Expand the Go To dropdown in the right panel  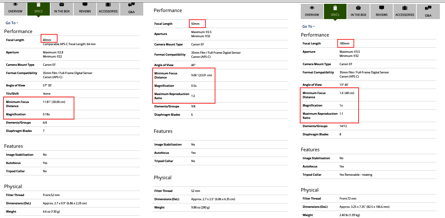(x=308, y=26)
